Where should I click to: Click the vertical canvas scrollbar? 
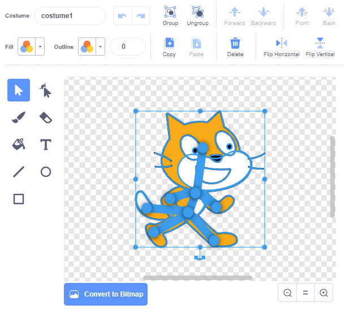[x=333, y=176]
